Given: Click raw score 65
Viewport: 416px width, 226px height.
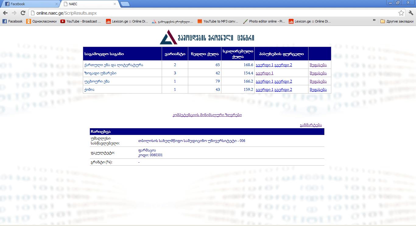Looking at the screenshot, I should [218, 65].
